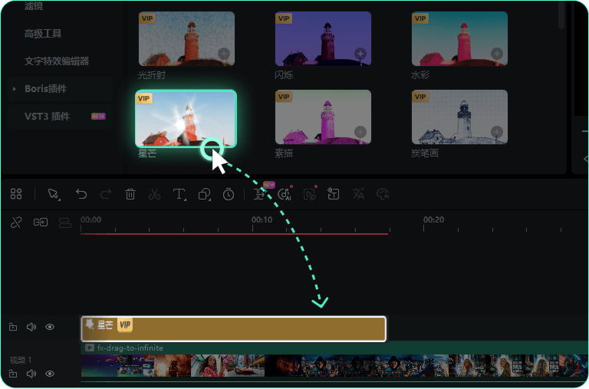
Task: Open the crop and shape tool
Action: [204, 194]
